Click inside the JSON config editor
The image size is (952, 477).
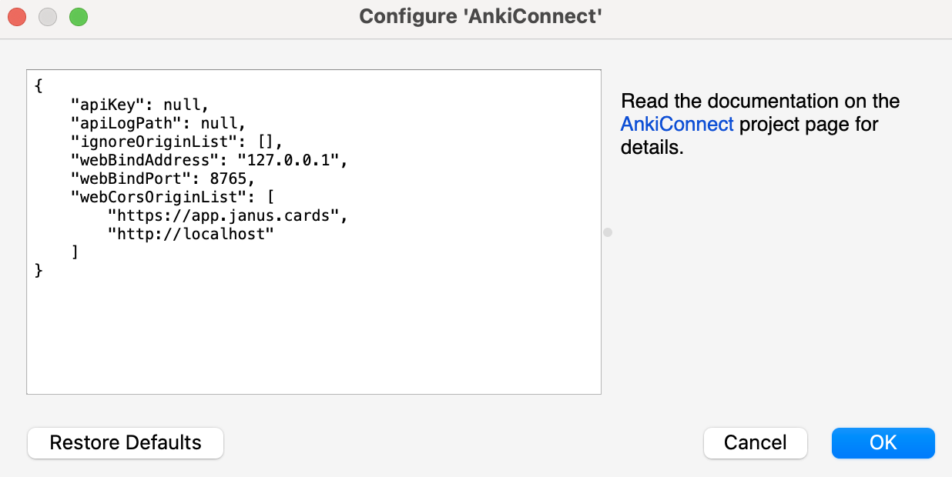pyautogui.click(x=313, y=232)
